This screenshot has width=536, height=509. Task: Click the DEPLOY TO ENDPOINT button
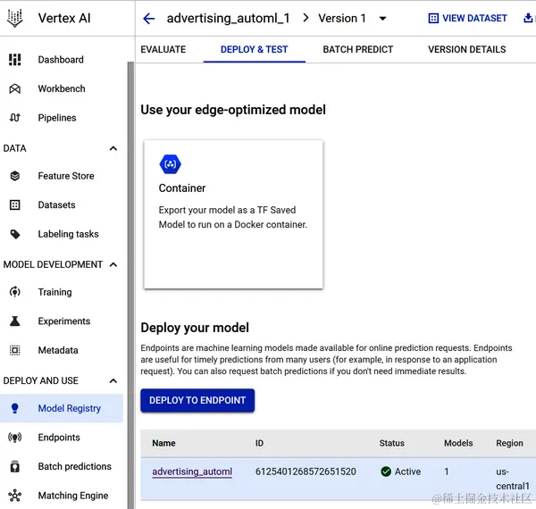point(197,400)
